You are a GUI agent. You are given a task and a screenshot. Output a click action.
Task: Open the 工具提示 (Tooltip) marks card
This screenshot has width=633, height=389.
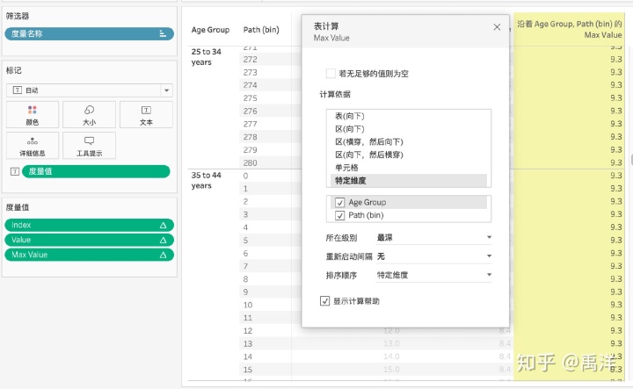click(x=89, y=146)
